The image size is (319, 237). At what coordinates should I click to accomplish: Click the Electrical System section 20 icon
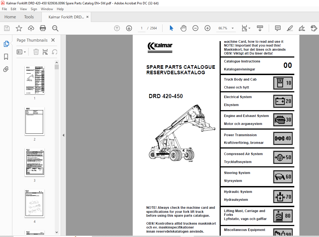click(x=283, y=101)
